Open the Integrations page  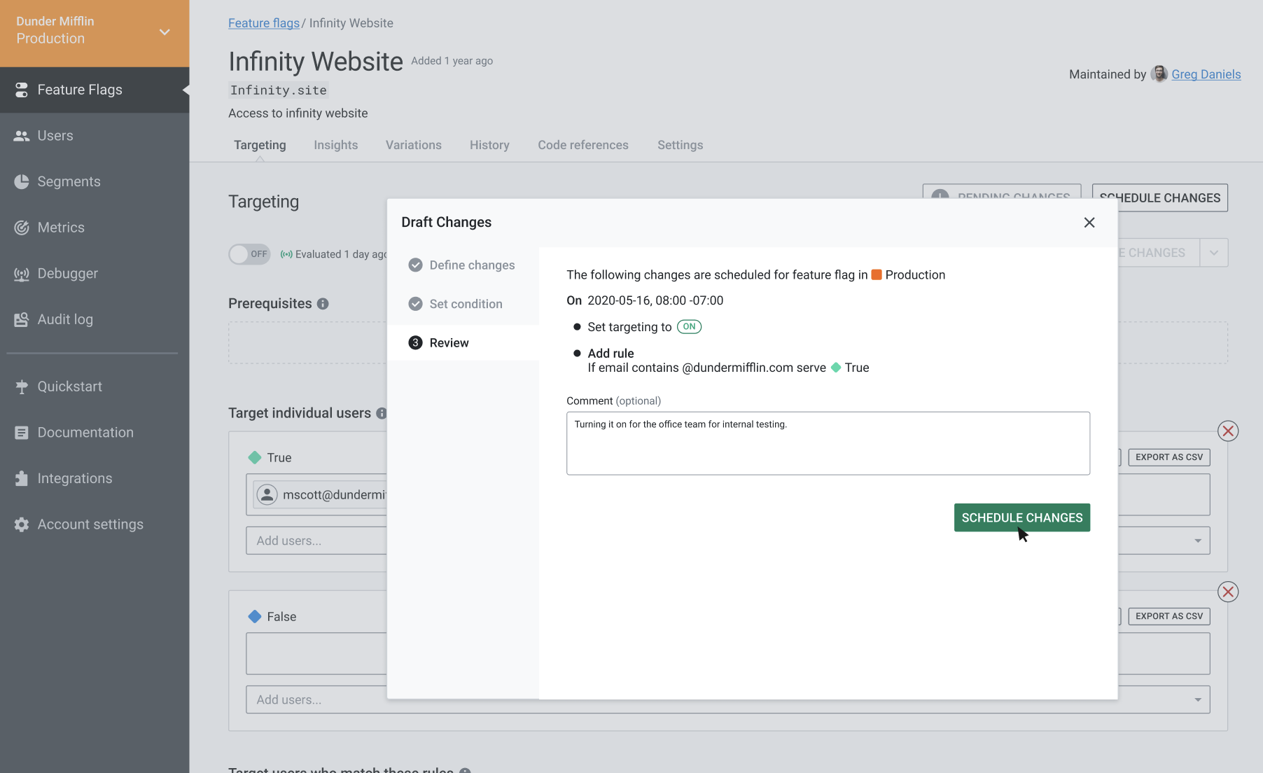tap(74, 478)
